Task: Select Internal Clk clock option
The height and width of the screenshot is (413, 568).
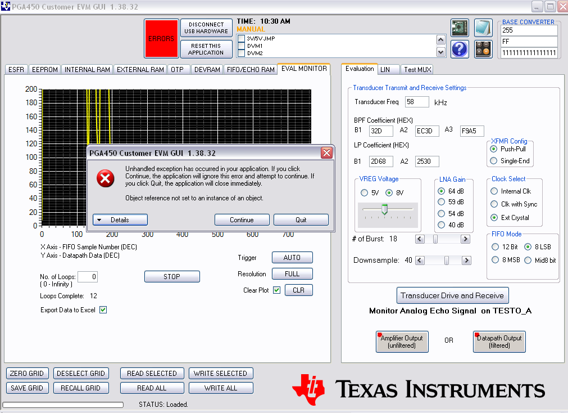Action: tap(494, 191)
